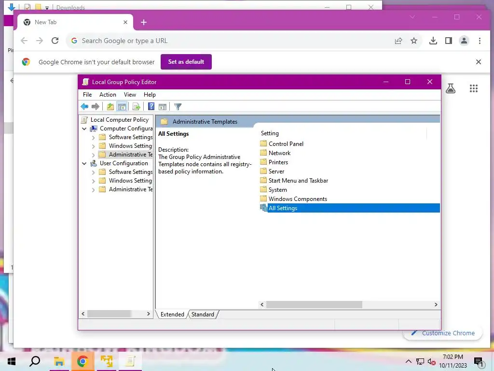
Task: Click Chrome's forward navigation arrow
Action: click(x=40, y=41)
